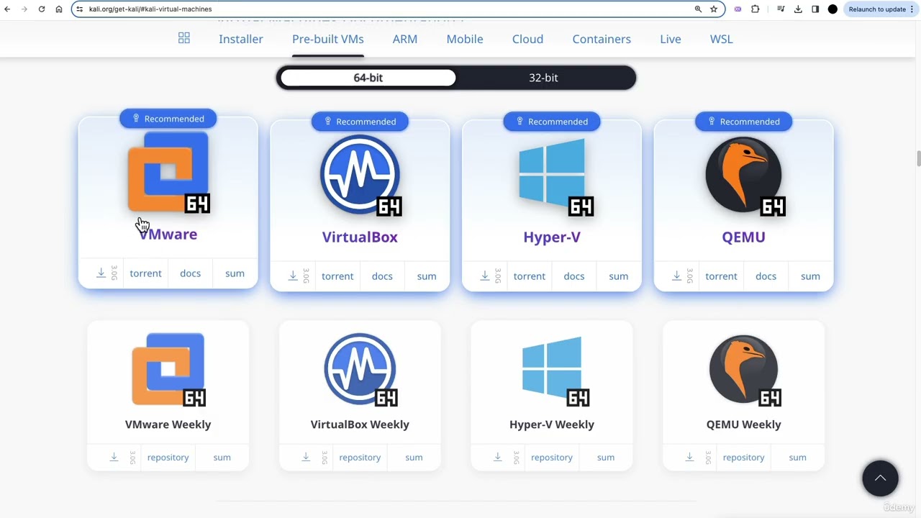This screenshot has width=921, height=518.
Task: Open the Containers tab
Action: 602,39
